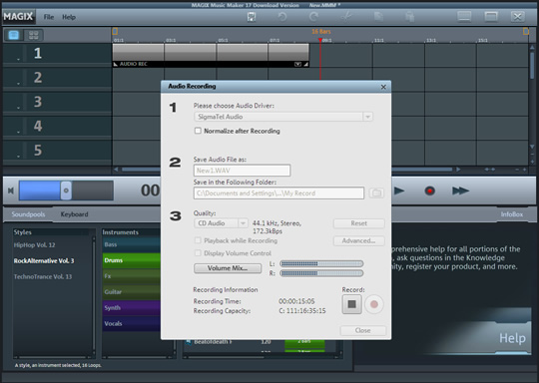The height and width of the screenshot is (383, 539).
Task: Click the end marker at timeline end
Action: click(526, 31)
